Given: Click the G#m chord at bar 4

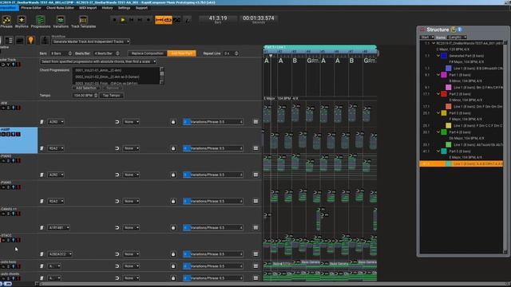Looking at the screenshot, I should pos(312,61).
